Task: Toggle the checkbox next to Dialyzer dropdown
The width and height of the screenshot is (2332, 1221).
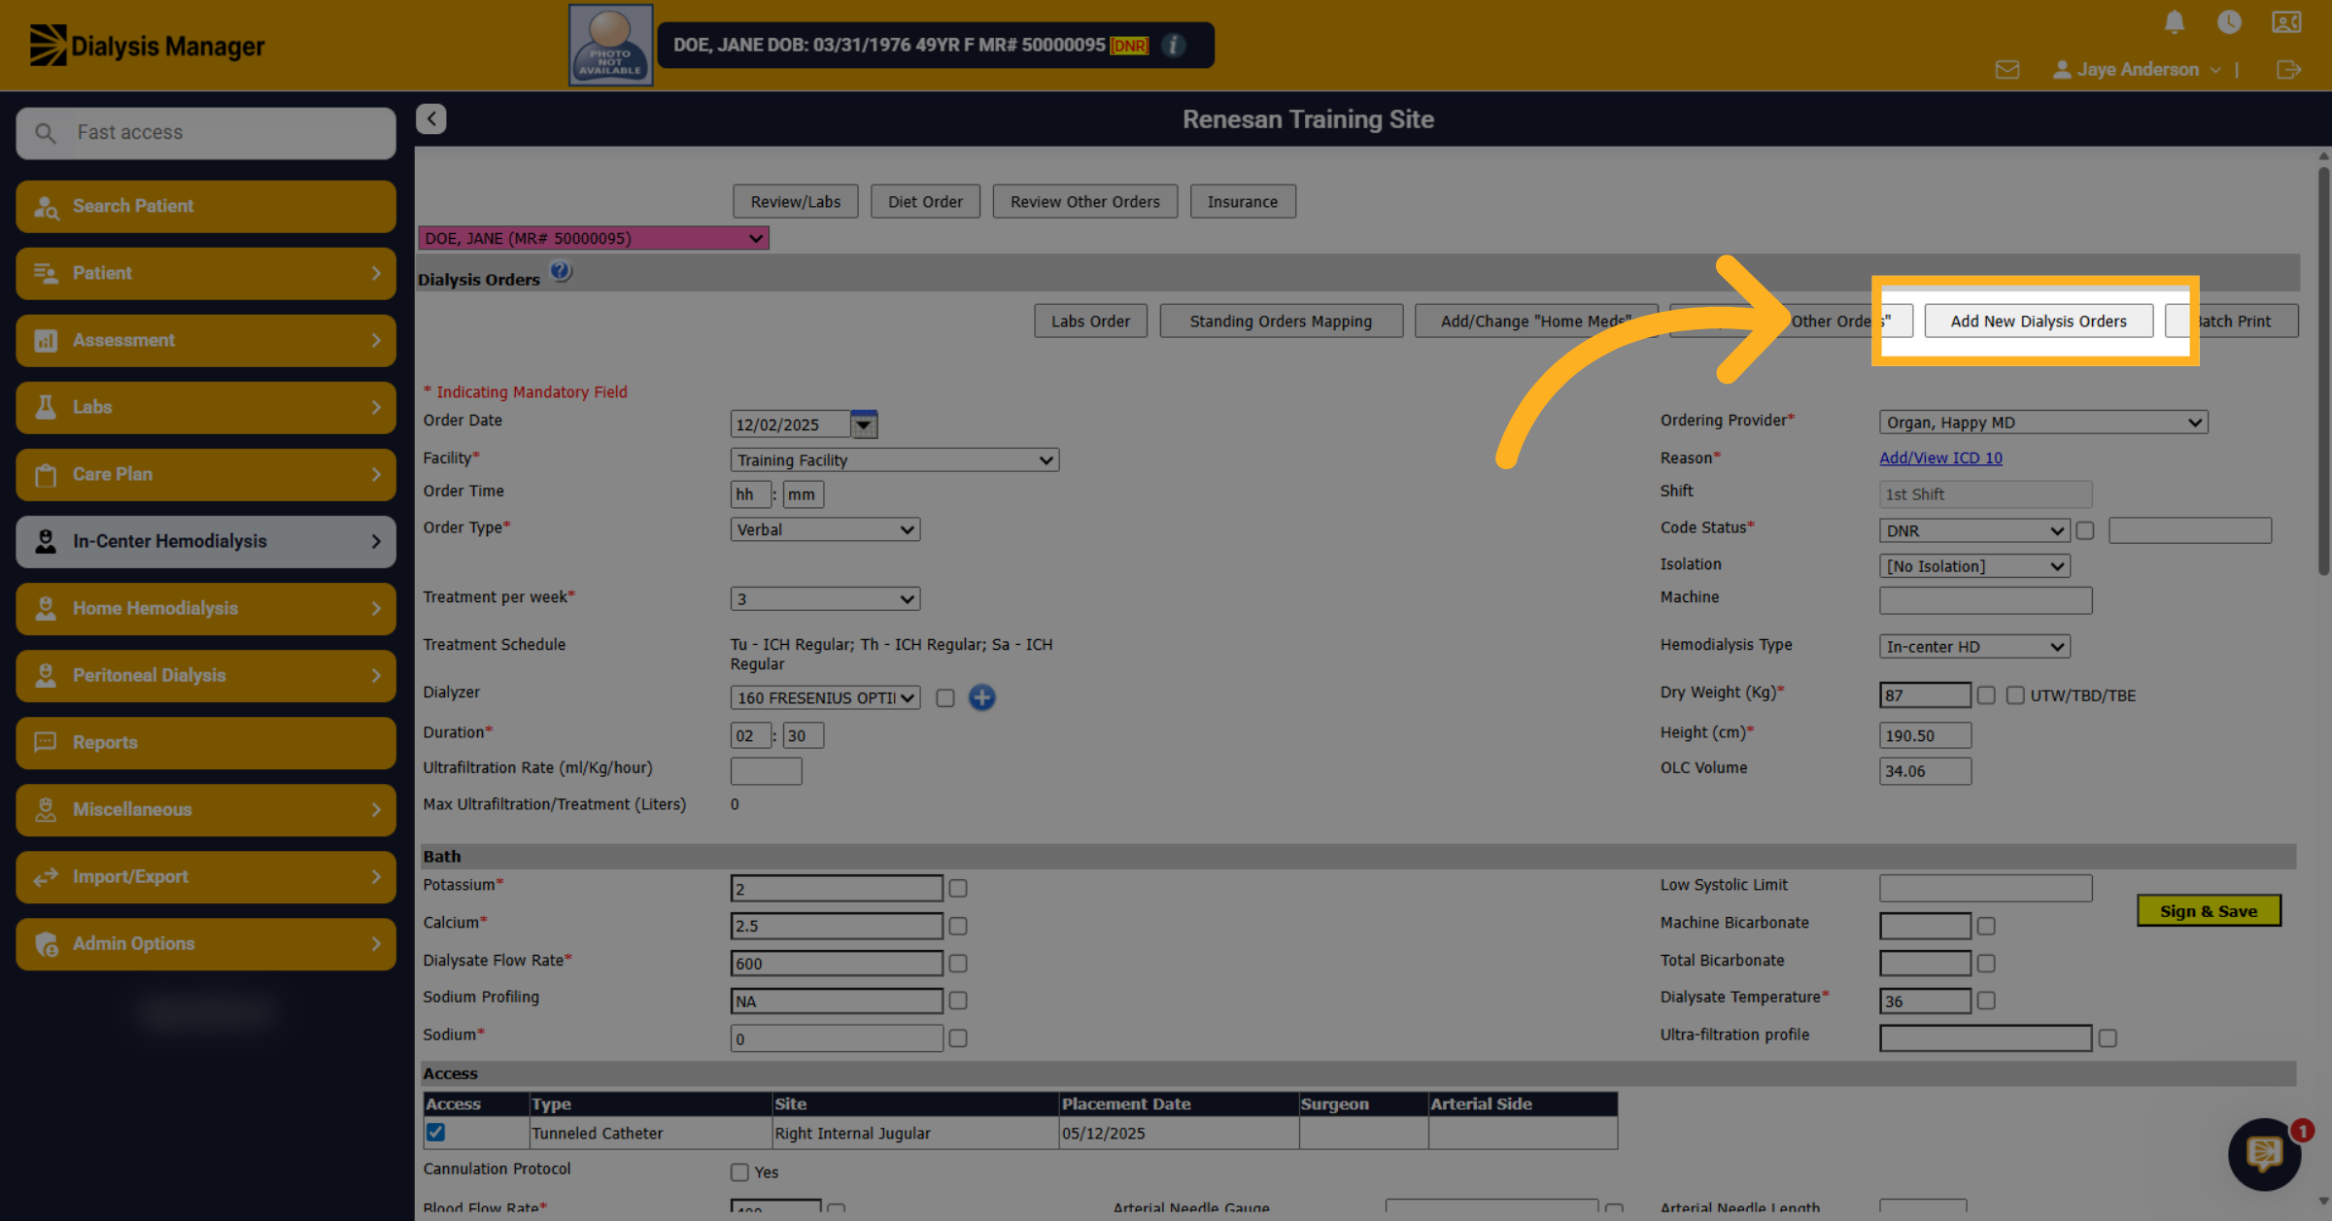Action: pyautogui.click(x=945, y=697)
